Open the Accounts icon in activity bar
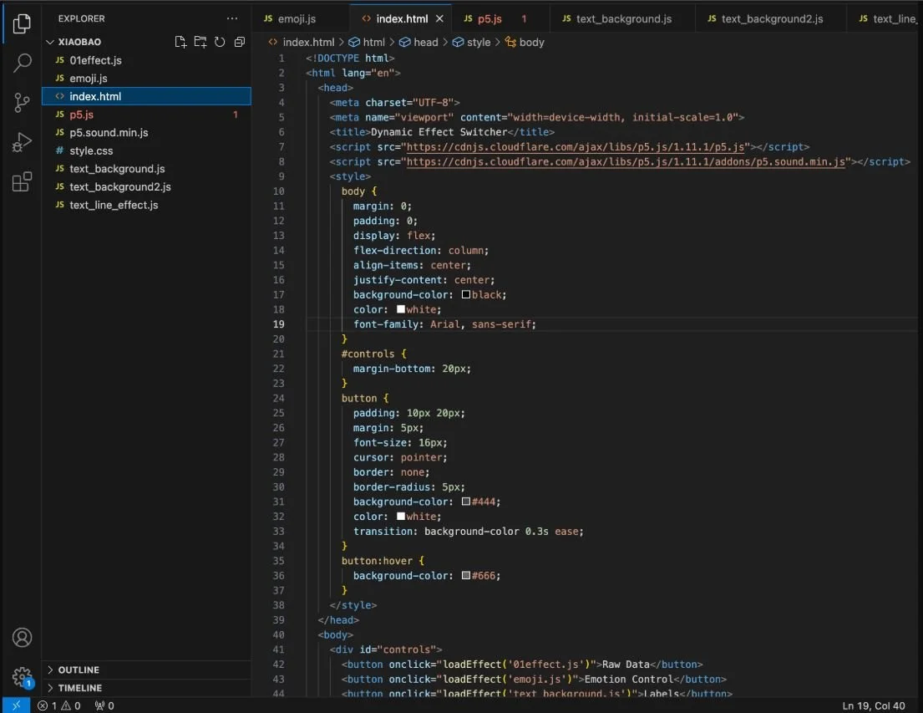The image size is (923, 713). tap(22, 638)
